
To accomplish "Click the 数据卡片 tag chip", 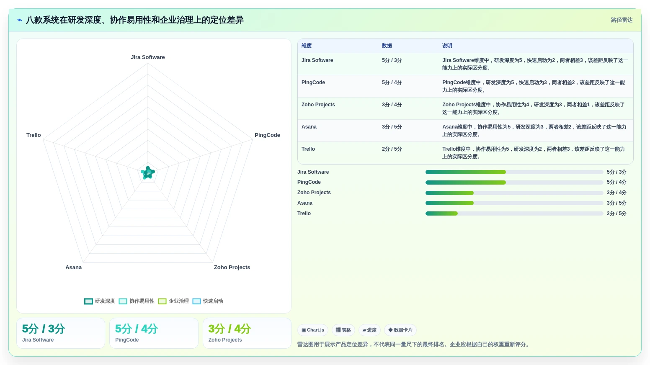I will point(400,330).
